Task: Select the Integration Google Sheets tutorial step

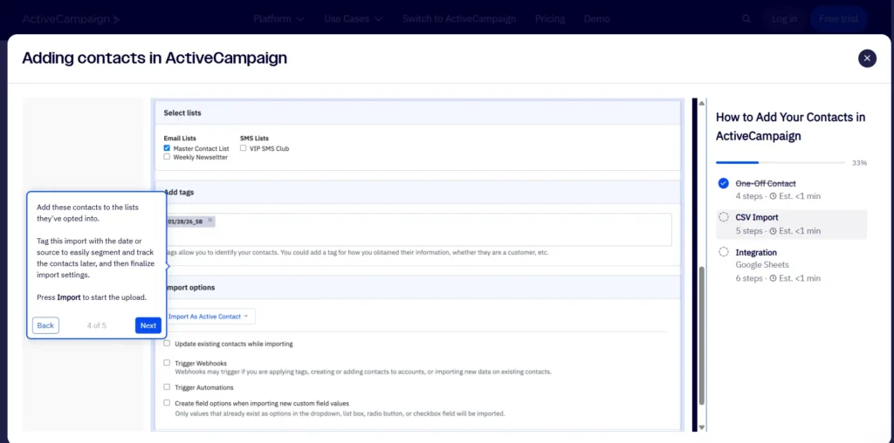Action: (x=791, y=265)
